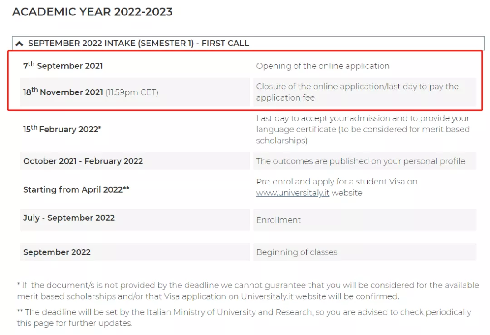Click the October 2021 - February 2022 row
This screenshot has width=490, height=335.
[x=83, y=161]
